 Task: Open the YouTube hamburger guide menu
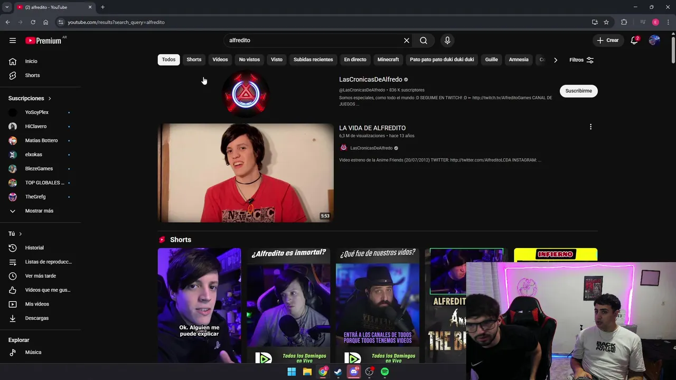click(13, 40)
